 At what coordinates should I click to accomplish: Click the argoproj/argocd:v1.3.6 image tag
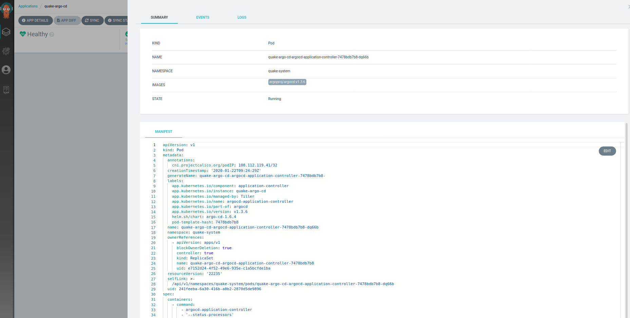point(287,82)
